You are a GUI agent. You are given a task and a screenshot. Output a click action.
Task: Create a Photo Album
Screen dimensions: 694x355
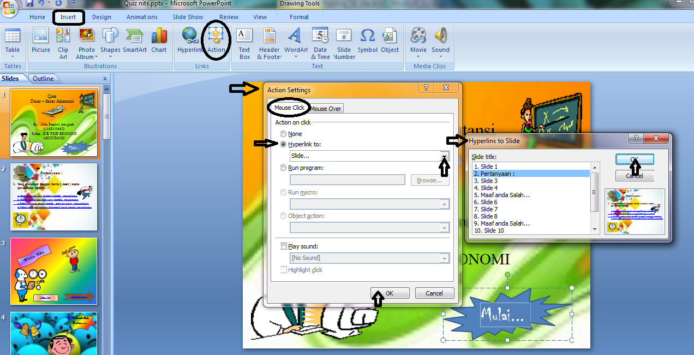click(87, 43)
